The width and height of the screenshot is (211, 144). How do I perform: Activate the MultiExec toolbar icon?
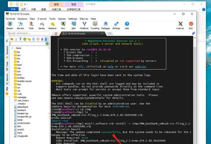tap(84, 26)
